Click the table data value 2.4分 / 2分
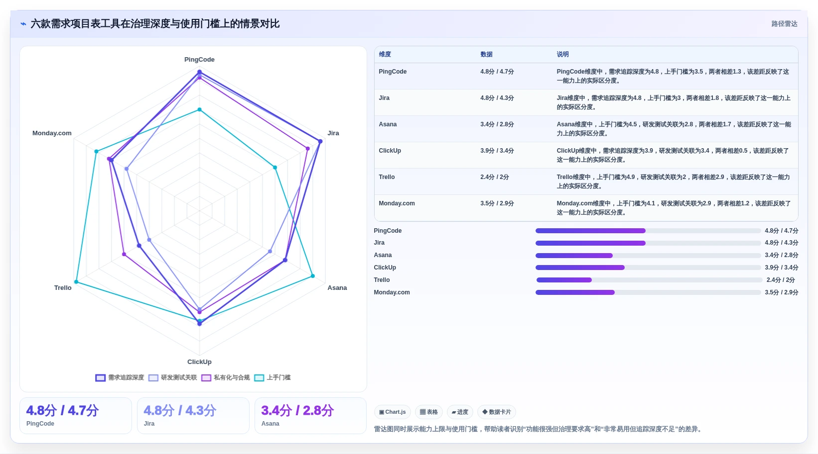This screenshot has width=818, height=454. (x=494, y=177)
